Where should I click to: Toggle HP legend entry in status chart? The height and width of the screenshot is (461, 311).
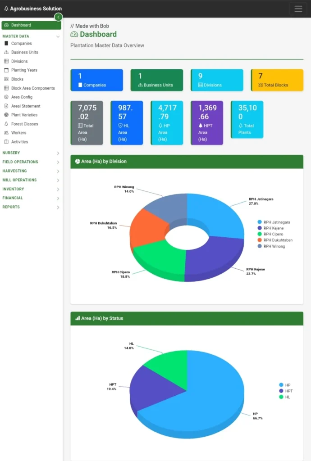tap(284, 385)
